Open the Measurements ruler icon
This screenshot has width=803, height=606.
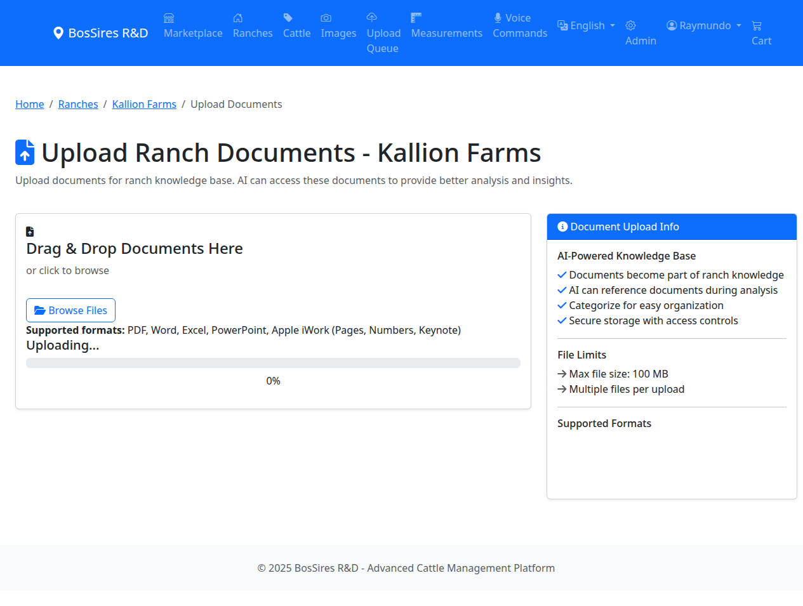[x=416, y=18]
